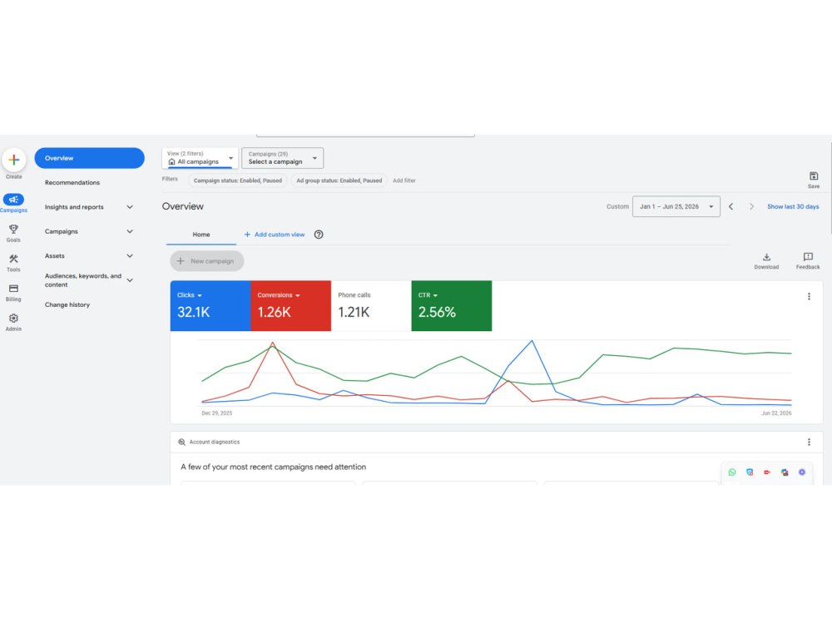The height and width of the screenshot is (623, 832).
Task: Click the blue shield extension icon
Action: tap(750, 472)
